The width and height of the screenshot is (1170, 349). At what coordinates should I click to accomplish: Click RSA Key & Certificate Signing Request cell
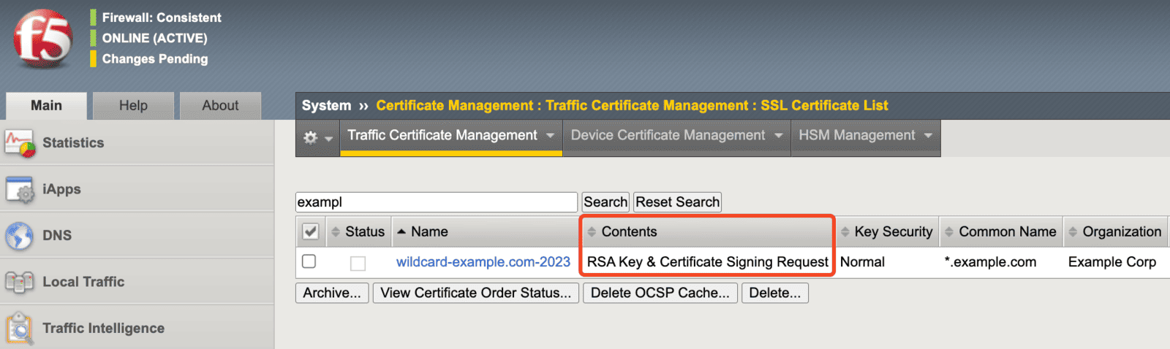coord(708,262)
